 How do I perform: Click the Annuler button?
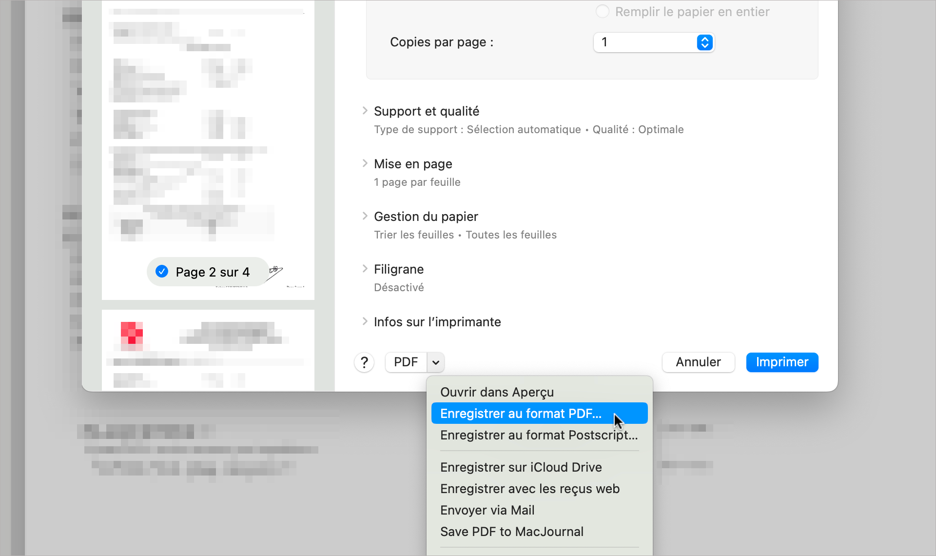[698, 362]
